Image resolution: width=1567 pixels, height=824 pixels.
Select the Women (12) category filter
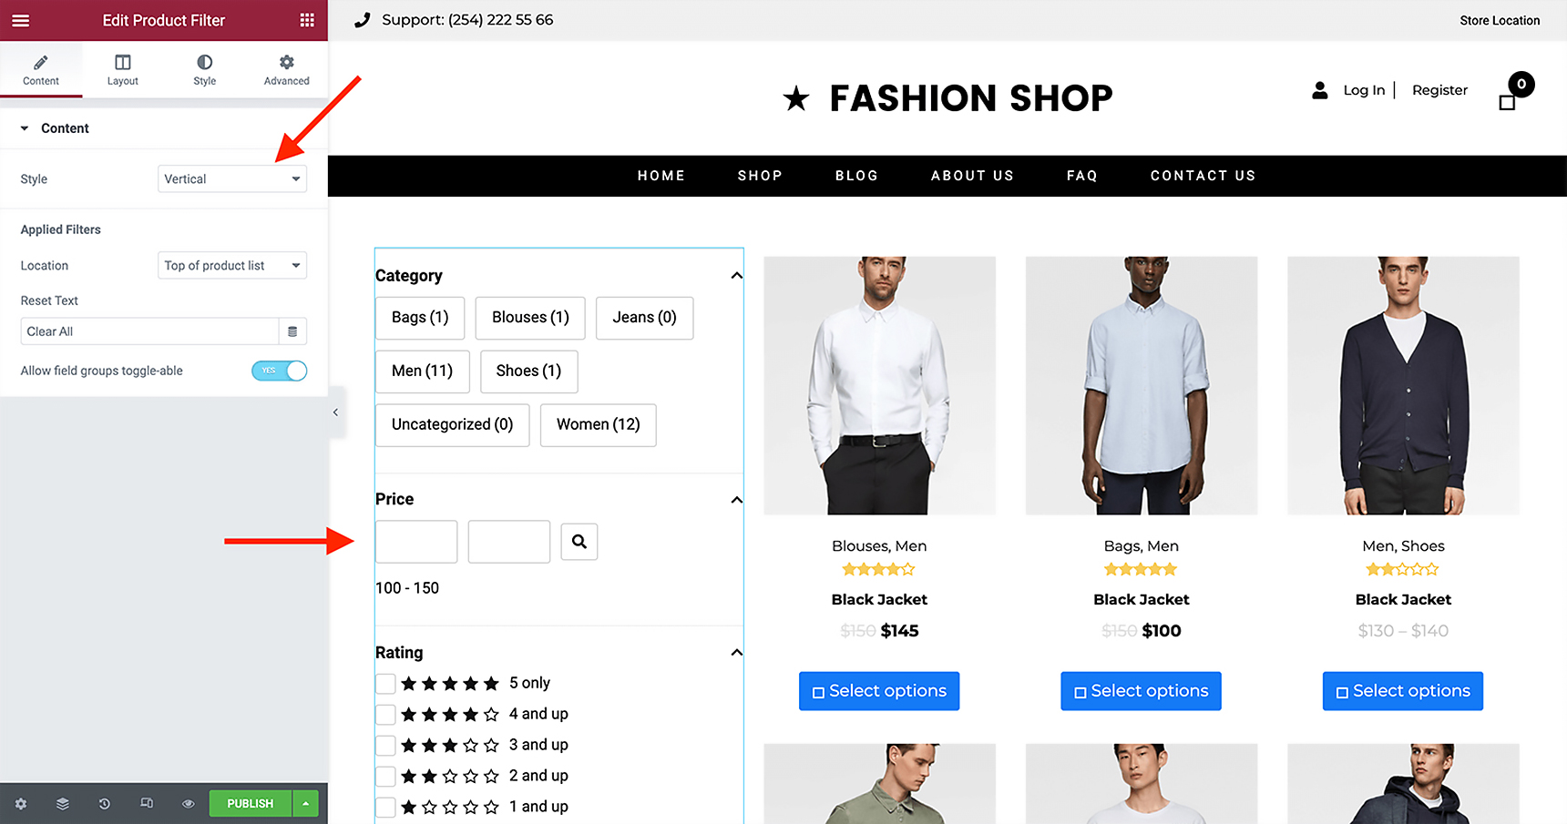pos(599,425)
